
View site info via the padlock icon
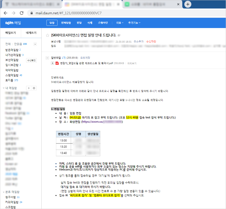coord(32,13)
